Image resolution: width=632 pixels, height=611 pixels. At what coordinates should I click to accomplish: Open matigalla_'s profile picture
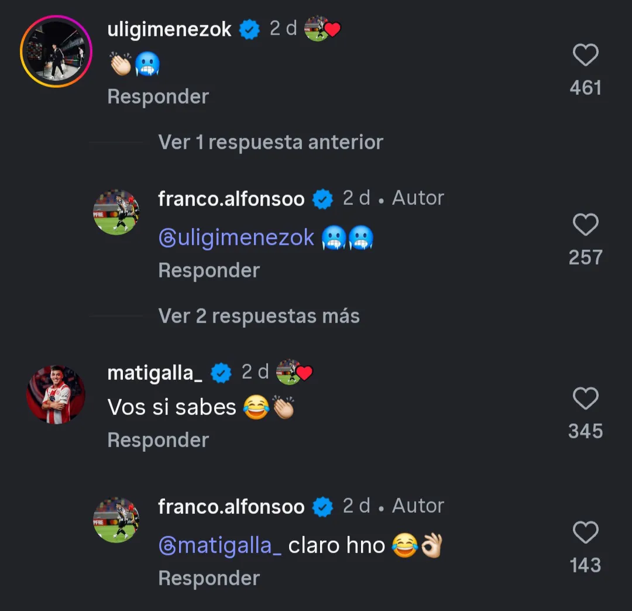[56, 394]
